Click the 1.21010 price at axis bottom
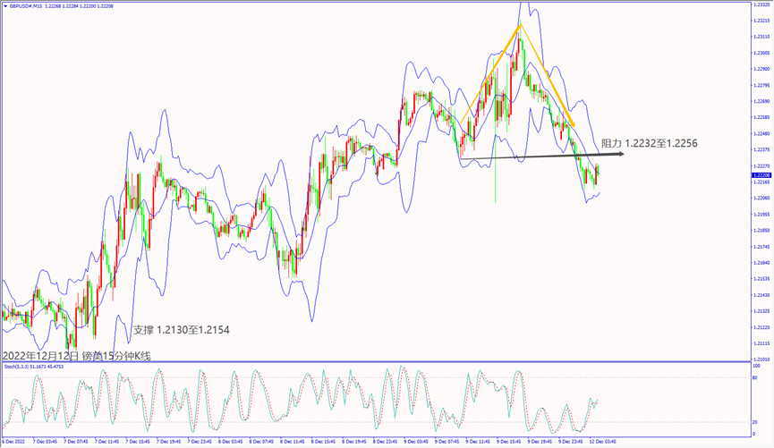The width and height of the screenshot is (774, 448). 761,359
